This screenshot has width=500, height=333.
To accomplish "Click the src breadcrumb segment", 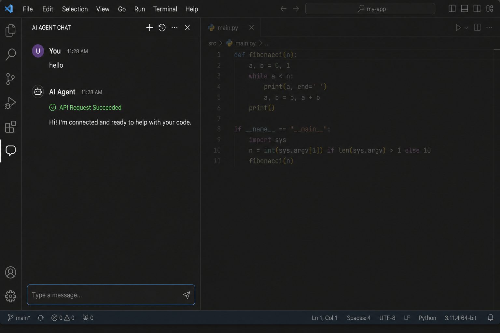I will 212,43.
